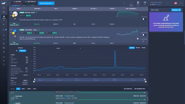Image resolution: width=185 pixels, height=104 pixels.
Task: Toggle Autotrade switch for Bender XLM
Action: [144, 19]
